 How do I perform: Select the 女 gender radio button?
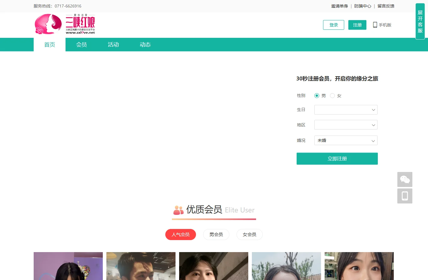pos(332,96)
